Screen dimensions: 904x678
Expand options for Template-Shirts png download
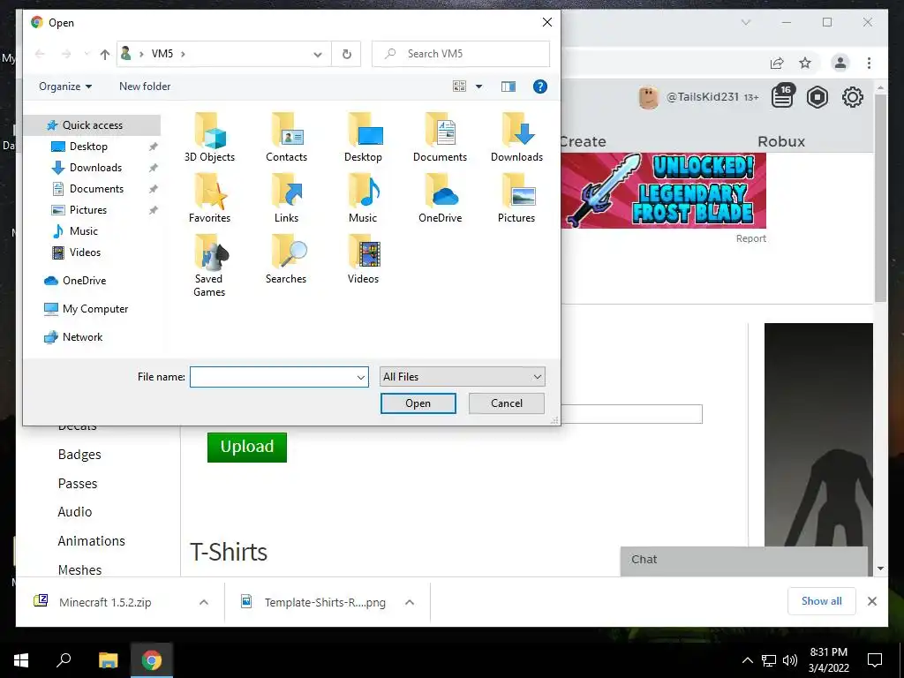pyautogui.click(x=410, y=602)
